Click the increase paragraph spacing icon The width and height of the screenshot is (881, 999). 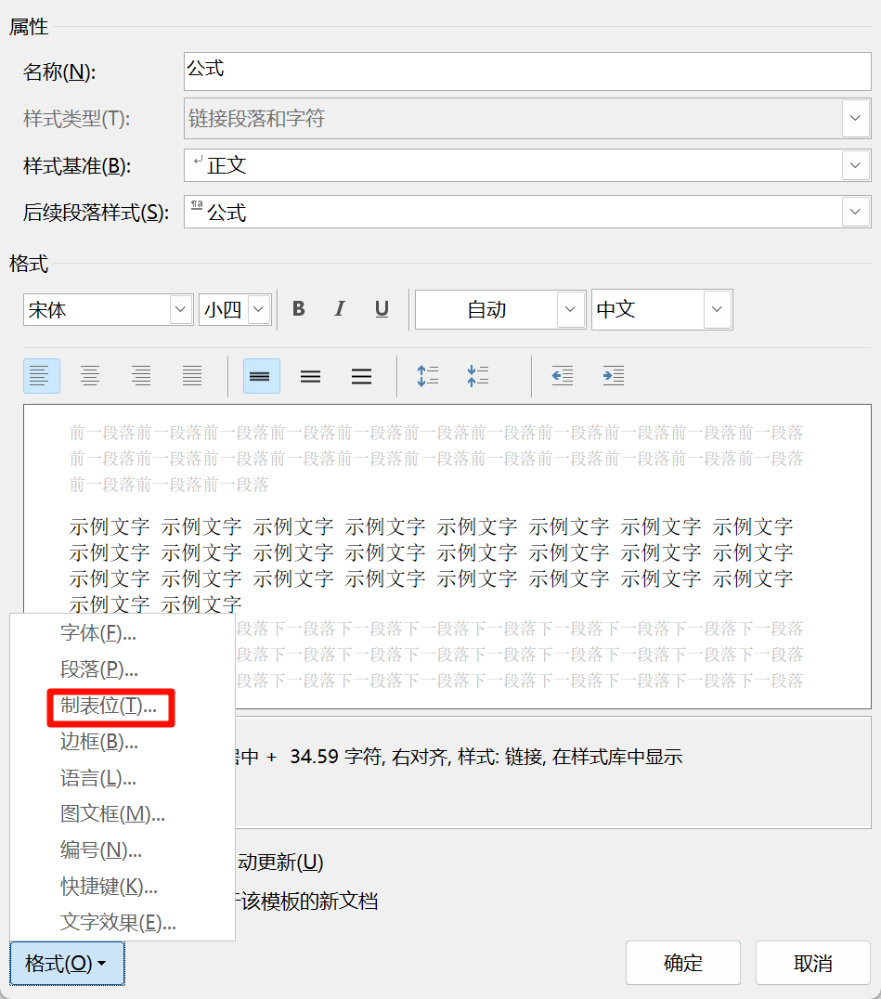click(428, 376)
